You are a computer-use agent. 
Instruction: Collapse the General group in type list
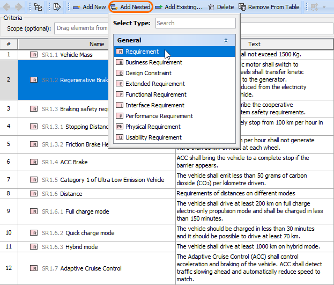coord(226,40)
